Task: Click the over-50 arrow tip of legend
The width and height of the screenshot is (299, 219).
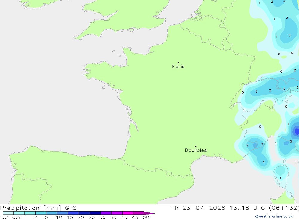Action: [149, 213]
